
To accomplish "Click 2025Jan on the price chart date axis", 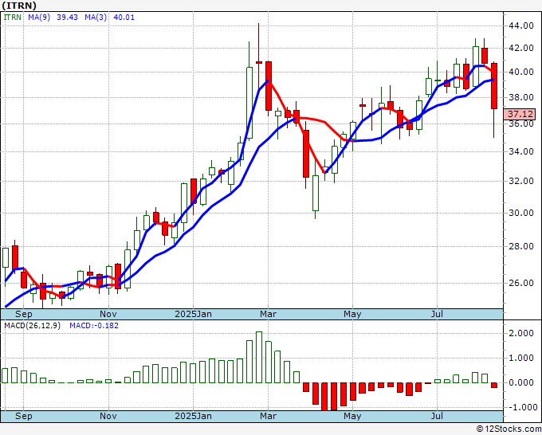I will 193,314.
